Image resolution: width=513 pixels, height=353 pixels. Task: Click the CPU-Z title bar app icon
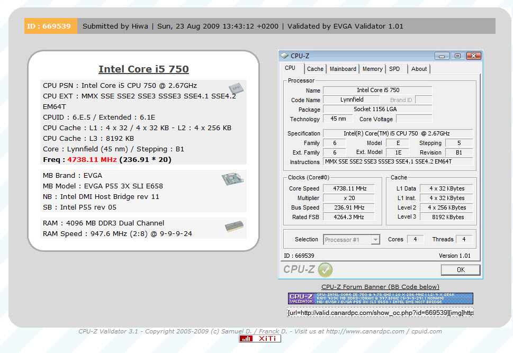coord(284,56)
